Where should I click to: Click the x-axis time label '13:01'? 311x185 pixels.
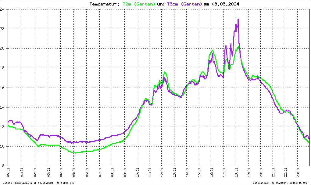click(x=174, y=172)
